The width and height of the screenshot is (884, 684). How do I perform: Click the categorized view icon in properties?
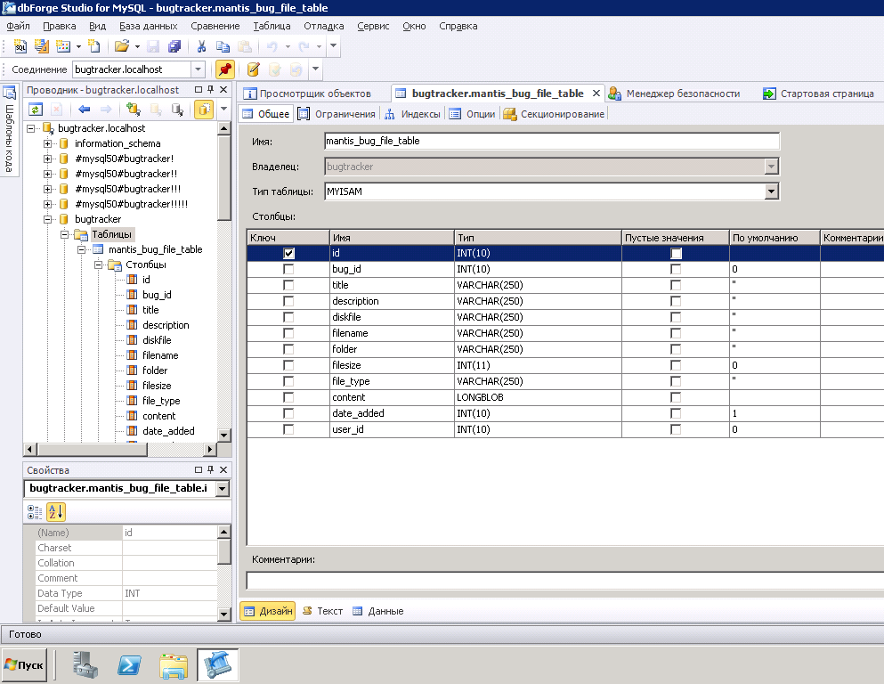35,511
